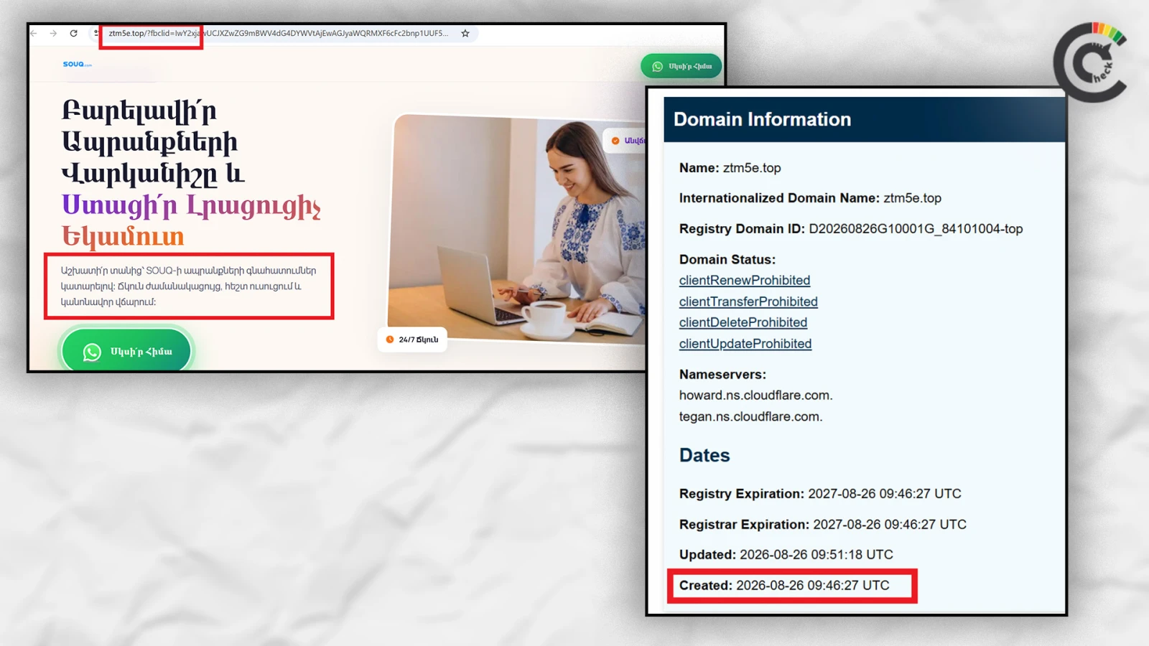Click the Armenian description paragraph mentioning SOUQ
Screen dimensions: 1149x646
(188, 286)
